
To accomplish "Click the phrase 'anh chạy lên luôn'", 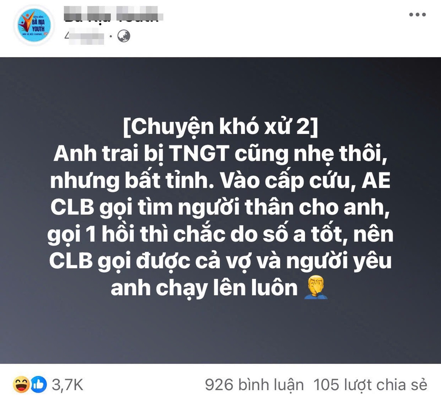I will pyautogui.click(x=204, y=288).
